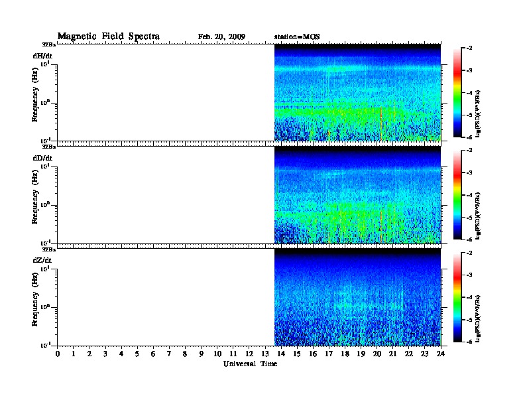Viewport: 525px width, 406px height.
Task: Click the 10^1 frequency tick of dZ/dt panel
Action: coord(45,269)
